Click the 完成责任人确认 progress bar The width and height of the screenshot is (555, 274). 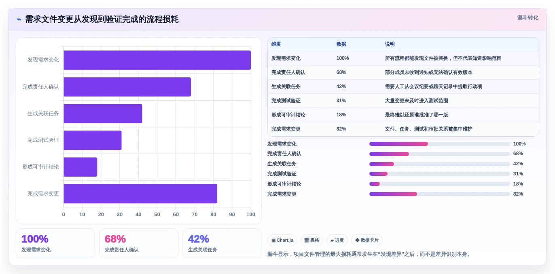point(440,154)
